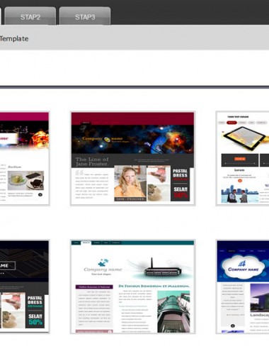269x346 pixels.
Task: Choose the tablet device template thumbnail
Action: pos(243,158)
